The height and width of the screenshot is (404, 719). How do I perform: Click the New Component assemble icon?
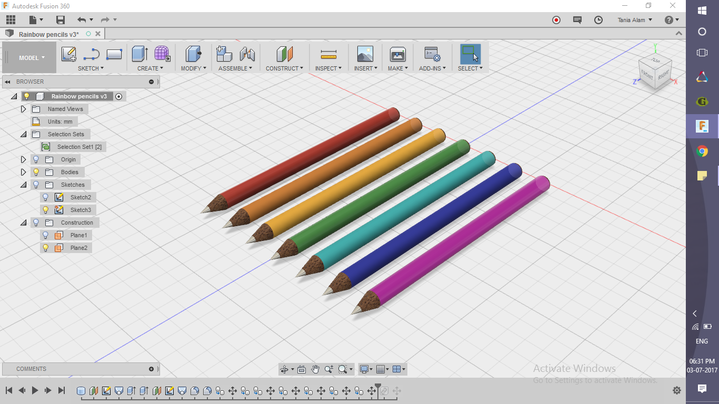pyautogui.click(x=224, y=54)
